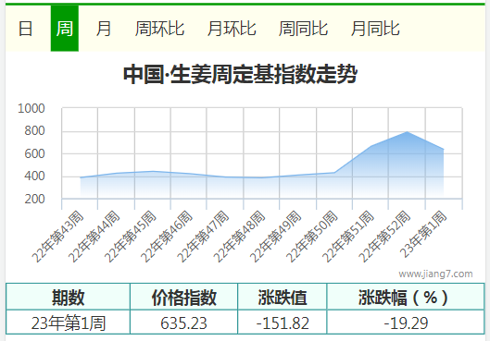Click the 22年第51周 data point on line
The width and height of the screenshot is (490, 341).
371,146
